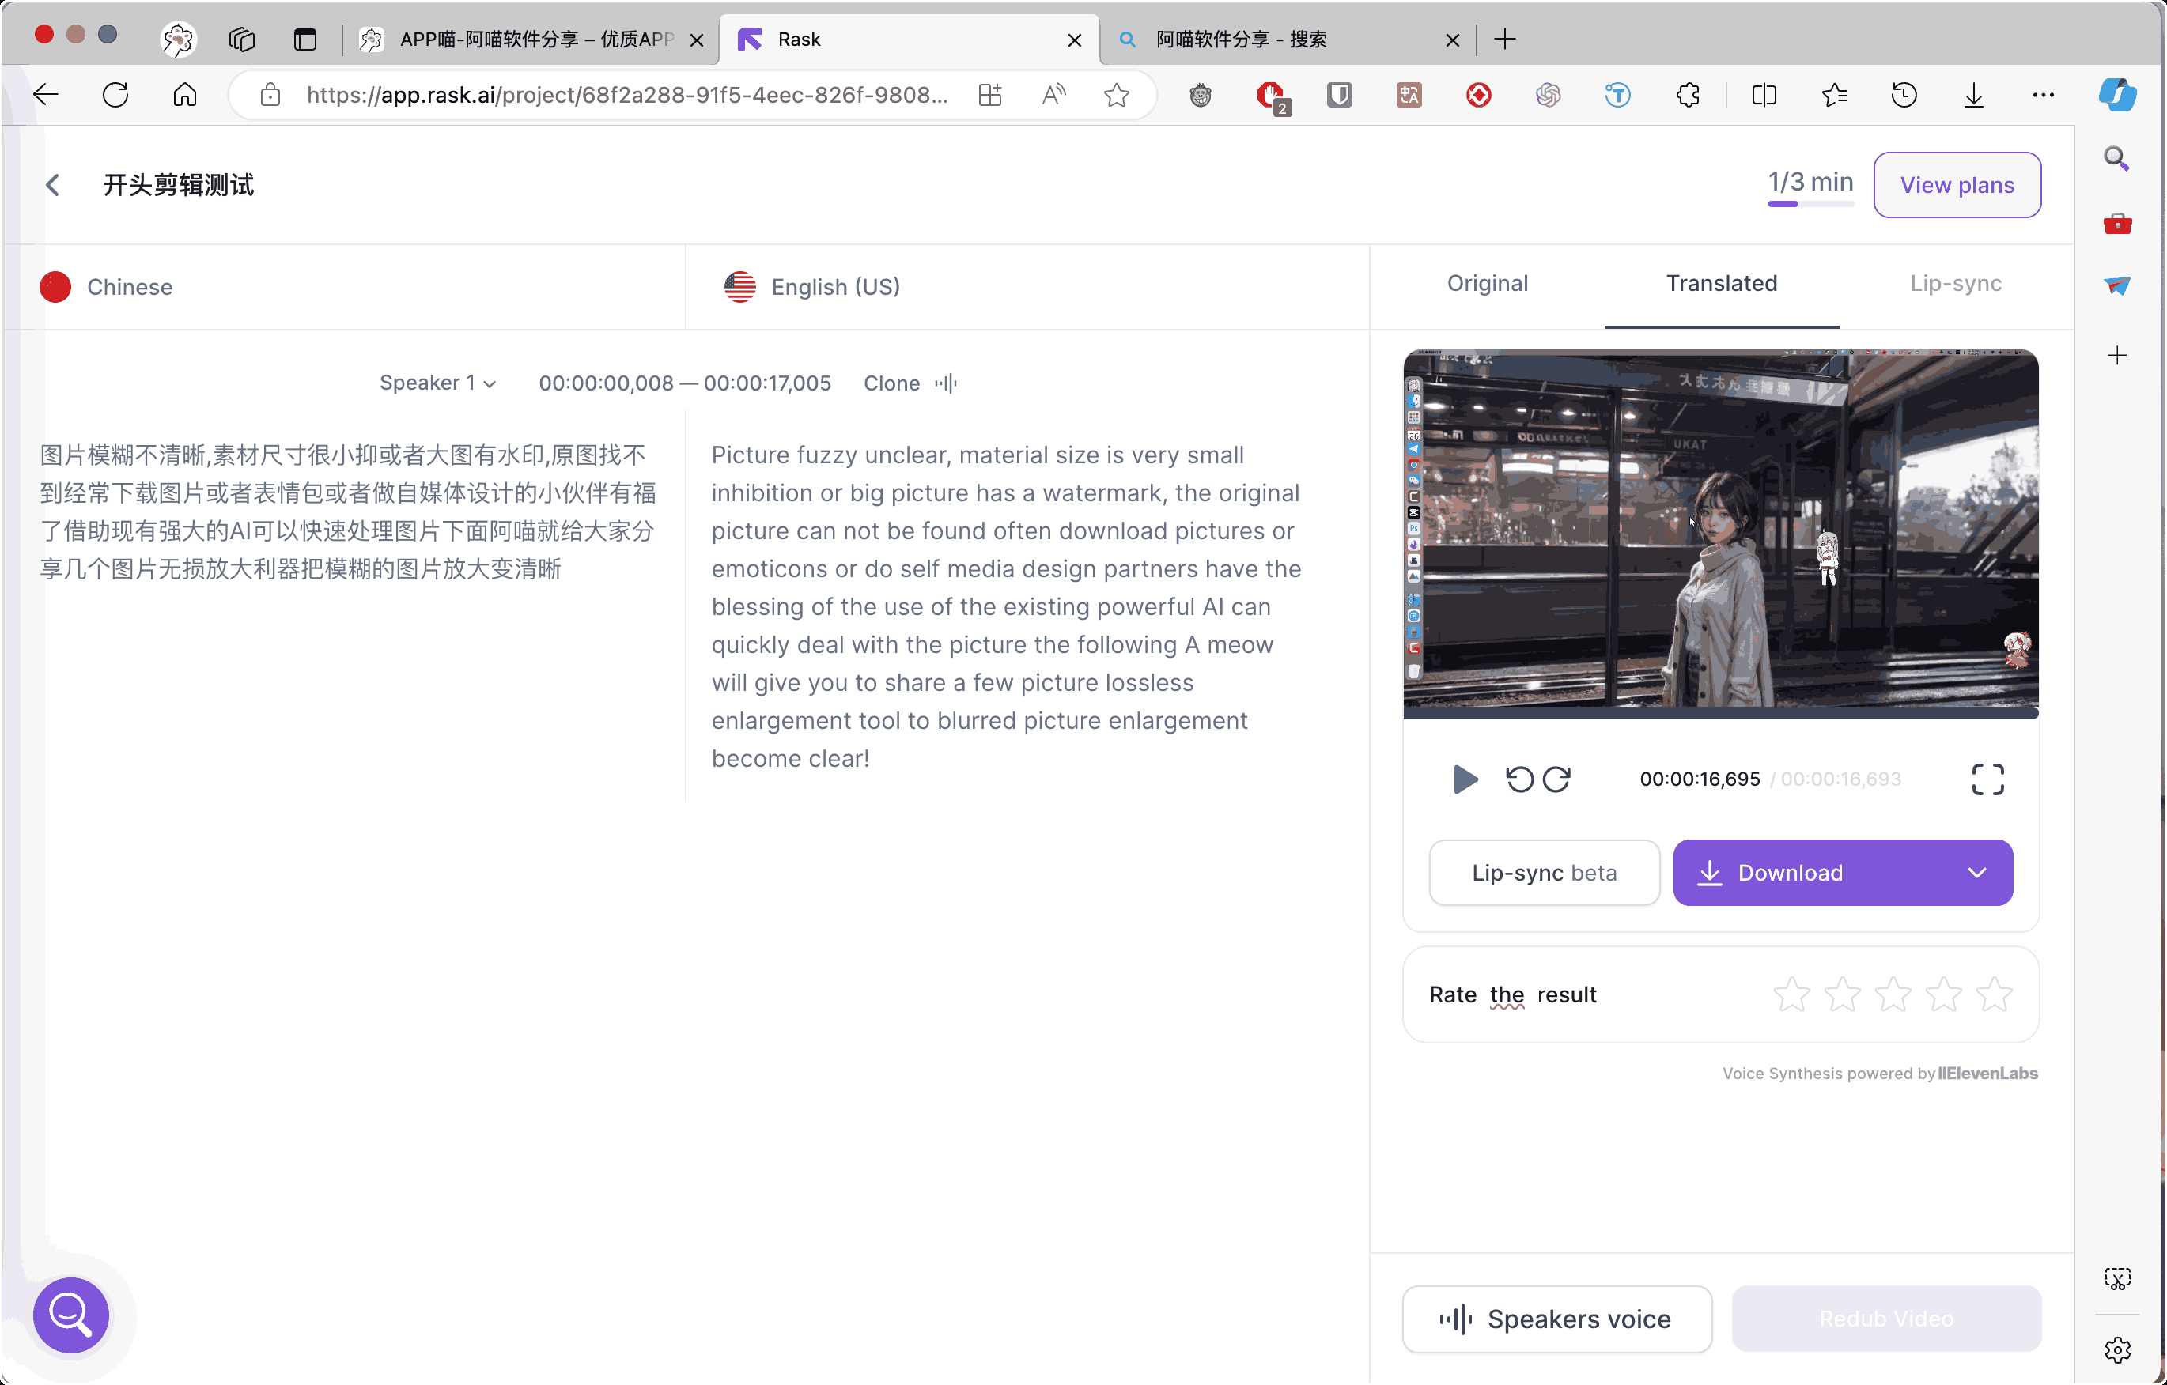This screenshot has height=1385, width=2167.
Task: Open the downloads arrow icon
Action: [x=1973, y=94]
